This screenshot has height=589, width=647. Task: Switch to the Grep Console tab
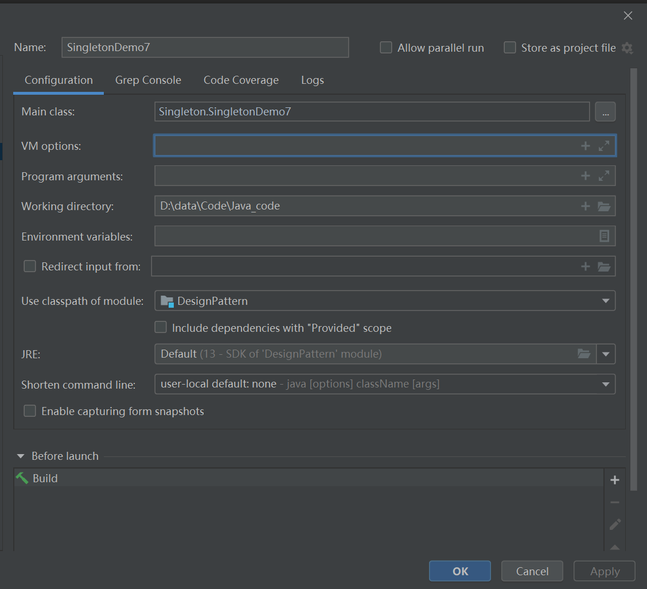148,80
